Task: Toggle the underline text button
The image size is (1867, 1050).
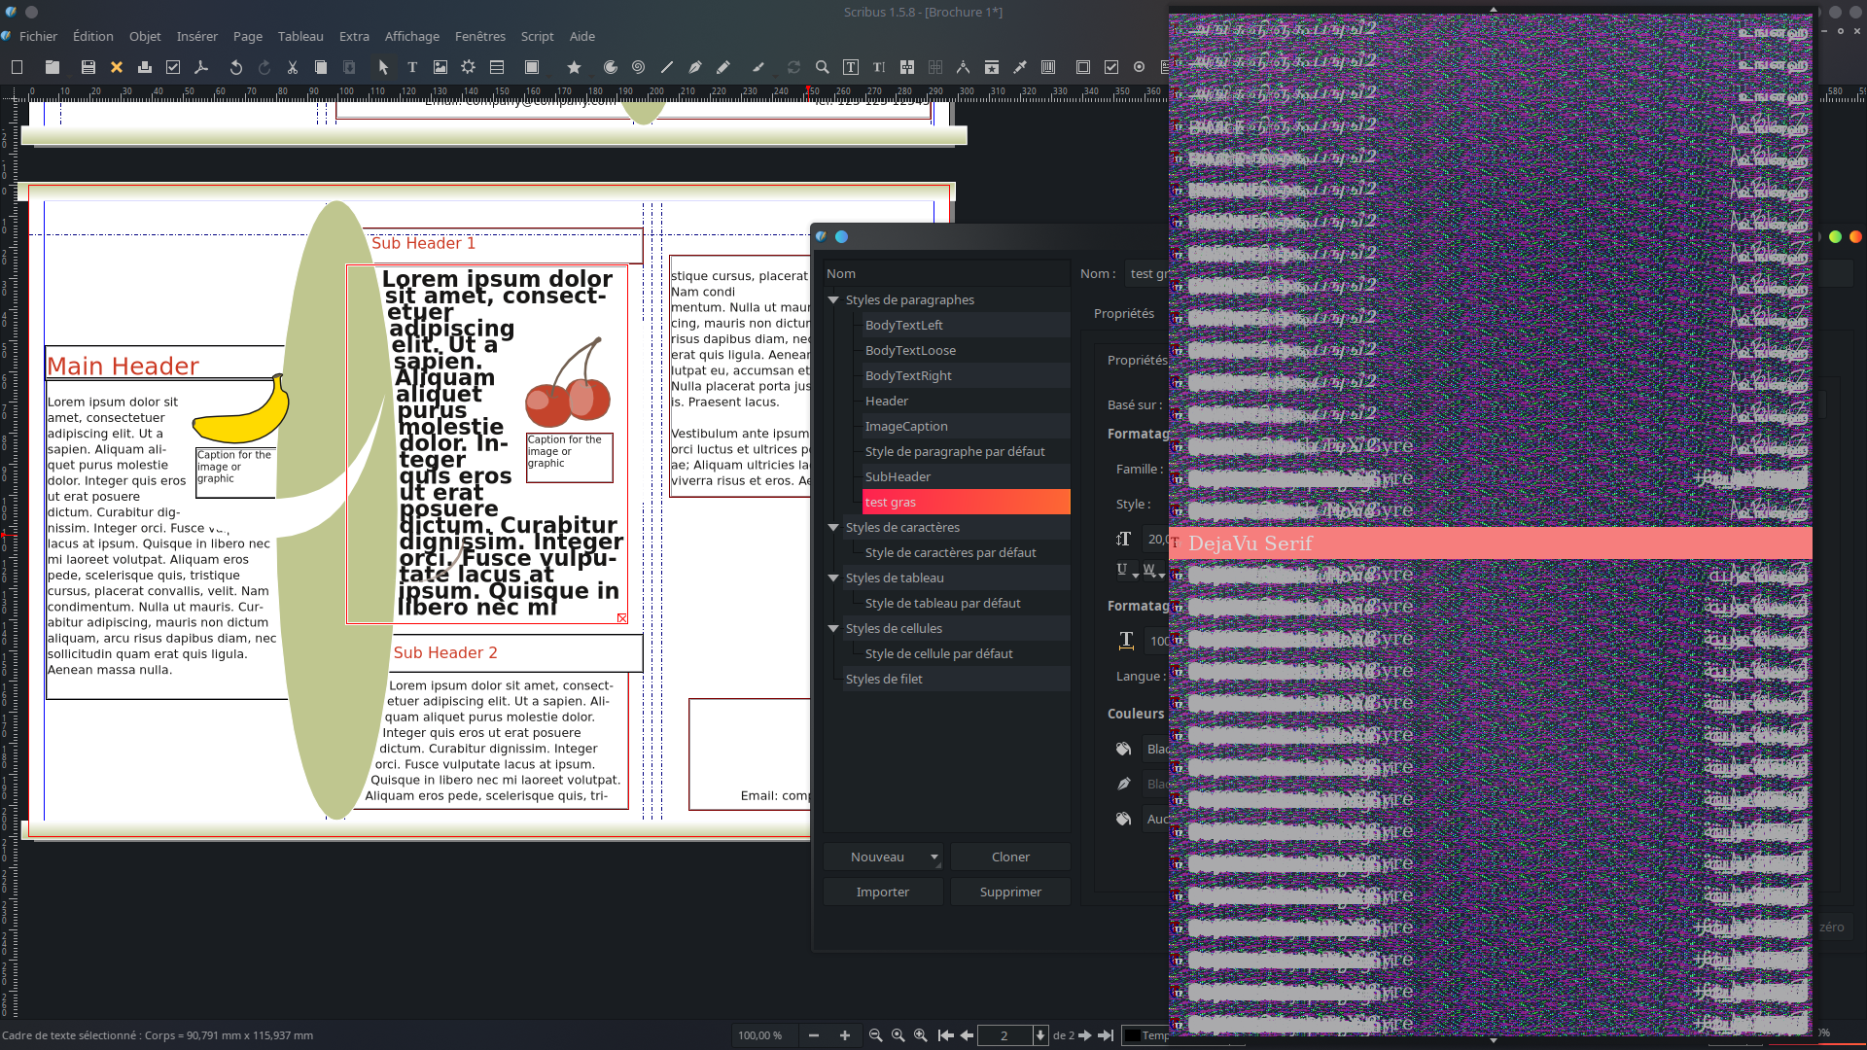Action: click(x=1122, y=570)
